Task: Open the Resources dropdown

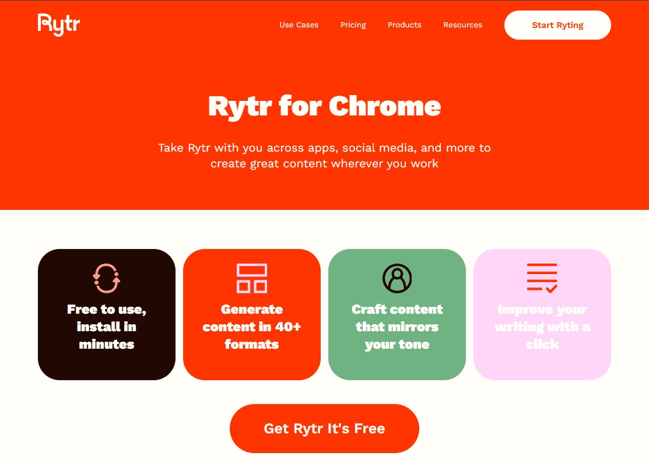Action: click(462, 24)
